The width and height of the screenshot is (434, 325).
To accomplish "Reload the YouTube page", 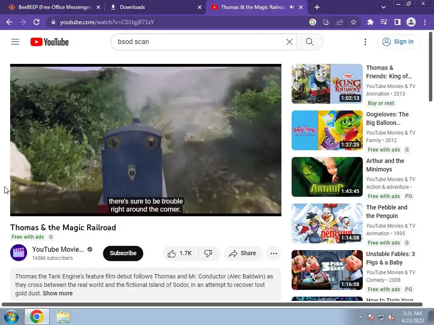I will pyautogui.click(x=36, y=22).
